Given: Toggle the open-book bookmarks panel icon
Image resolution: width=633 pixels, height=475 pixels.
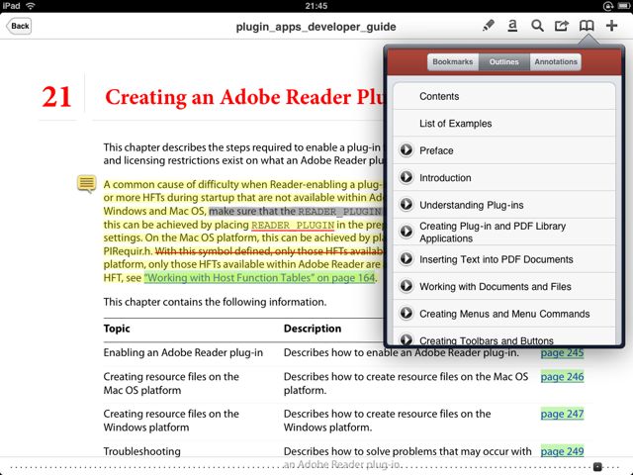Looking at the screenshot, I should (587, 26).
